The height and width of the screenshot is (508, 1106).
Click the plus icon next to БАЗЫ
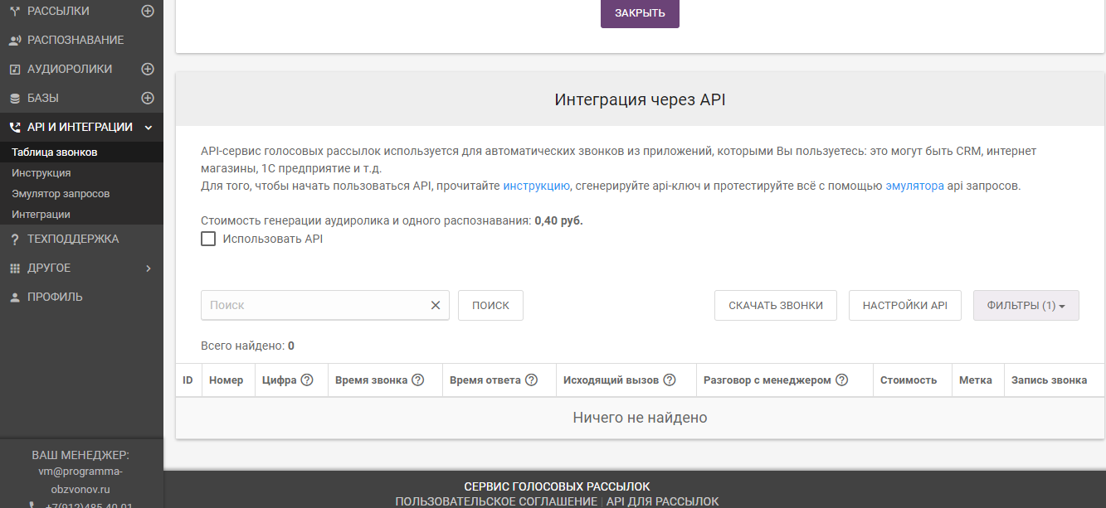click(148, 98)
